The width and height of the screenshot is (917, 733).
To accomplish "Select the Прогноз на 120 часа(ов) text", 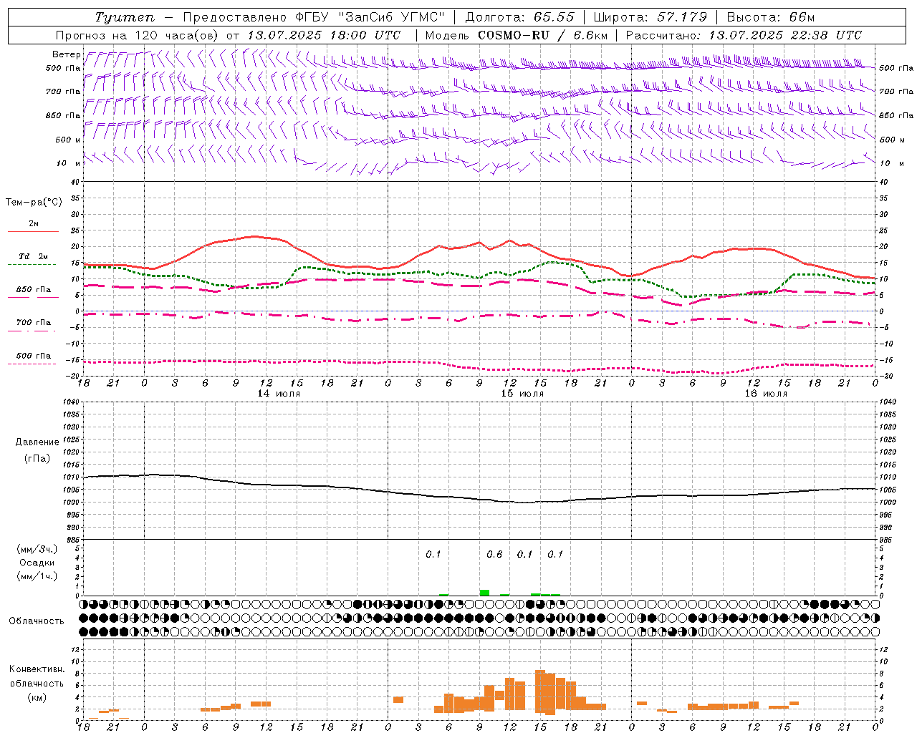I will point(138,35).
